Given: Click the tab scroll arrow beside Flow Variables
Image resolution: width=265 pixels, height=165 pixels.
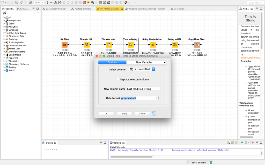Looking at the screenshot, I should 164,62.
